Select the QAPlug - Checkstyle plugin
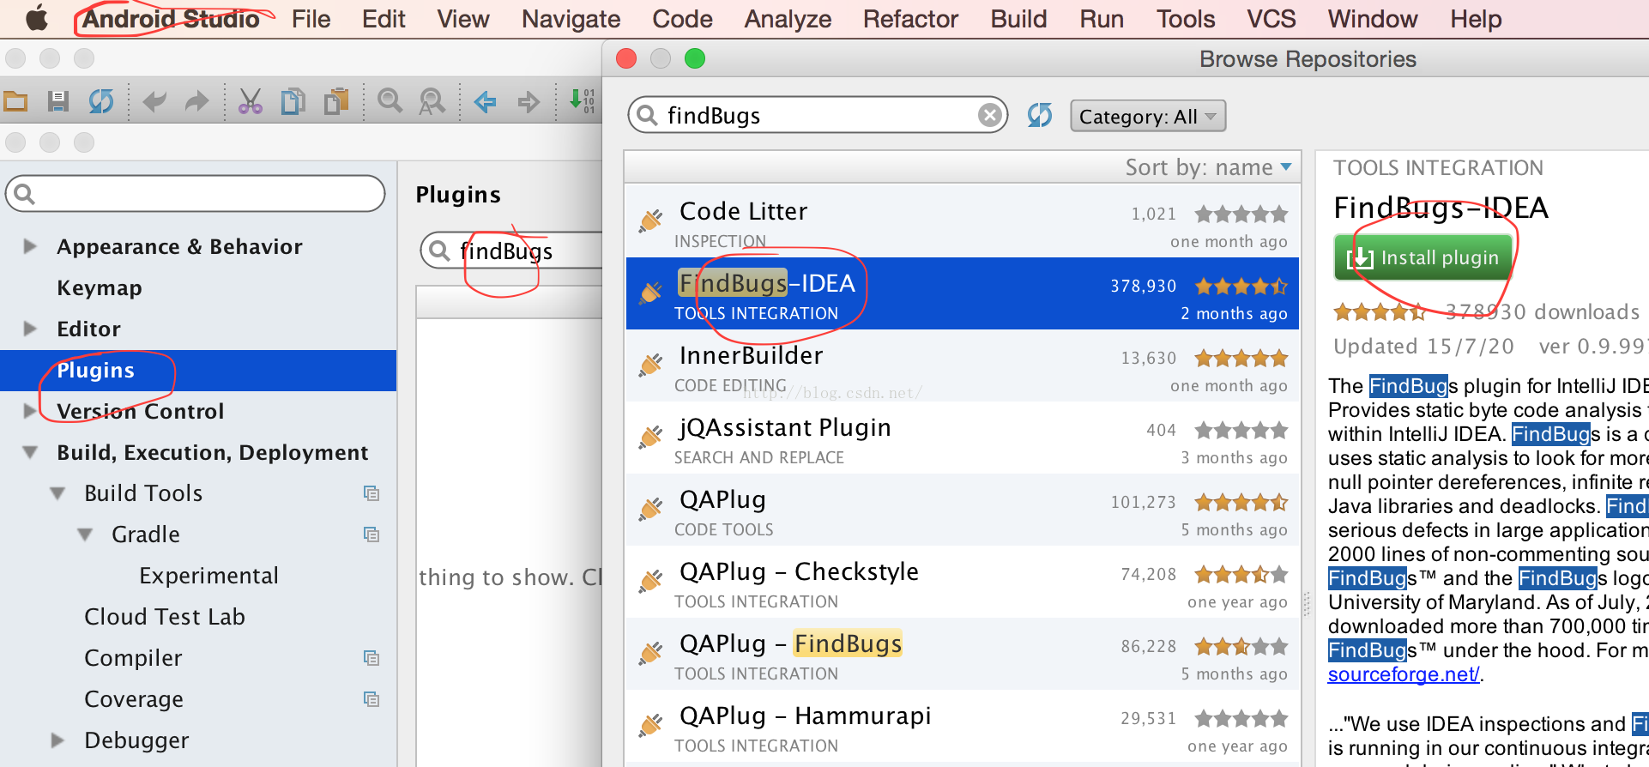Viewport: 1649px width, 767px height. [x=962, y=582]
